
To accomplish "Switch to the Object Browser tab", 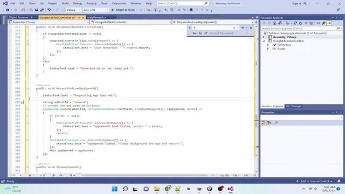I will 18,17.
